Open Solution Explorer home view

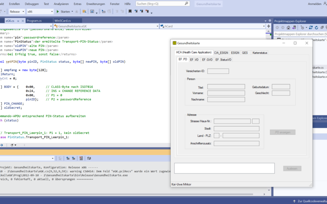288,27
